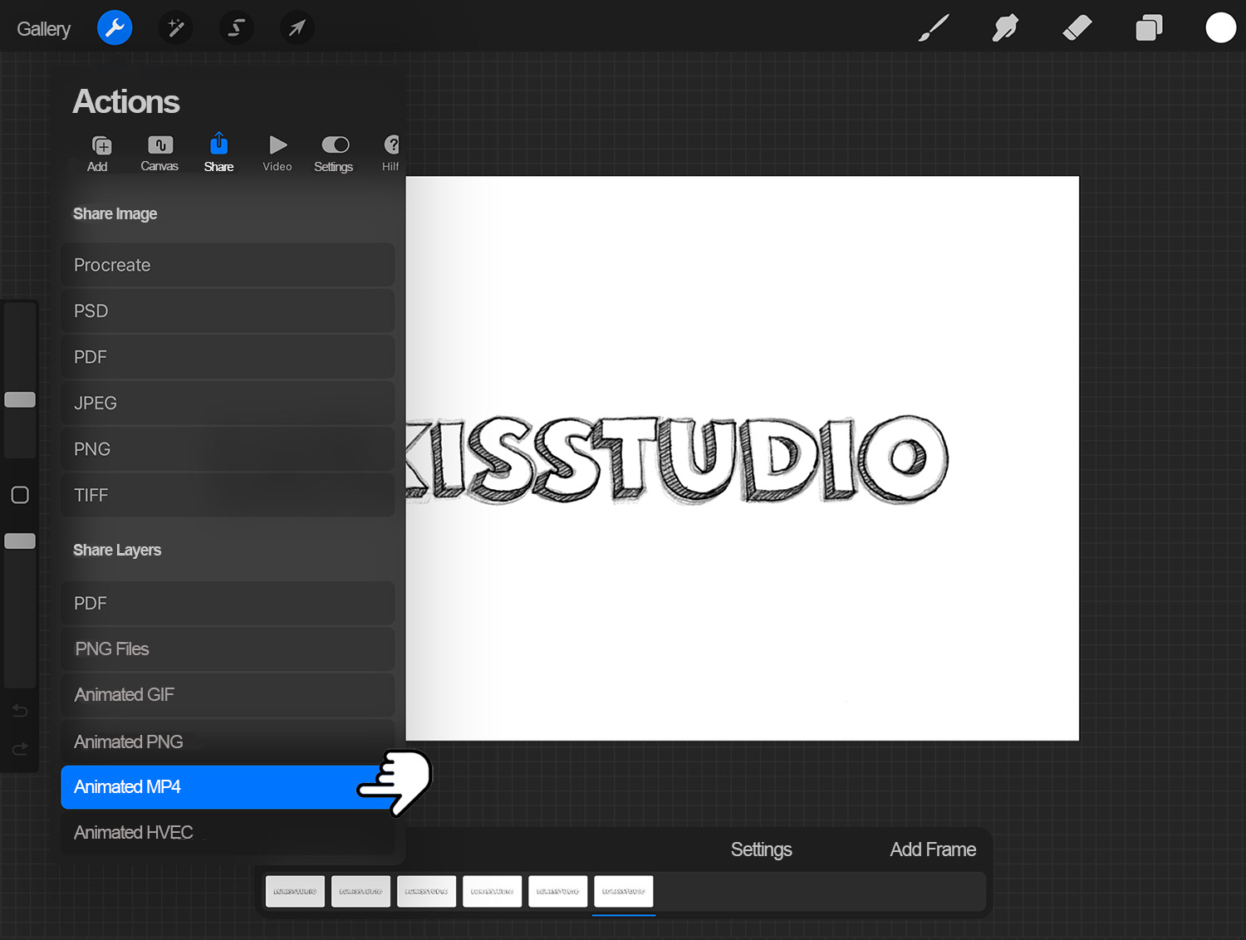
Task: Open the Transform tool
Action: tap(297, 27)
